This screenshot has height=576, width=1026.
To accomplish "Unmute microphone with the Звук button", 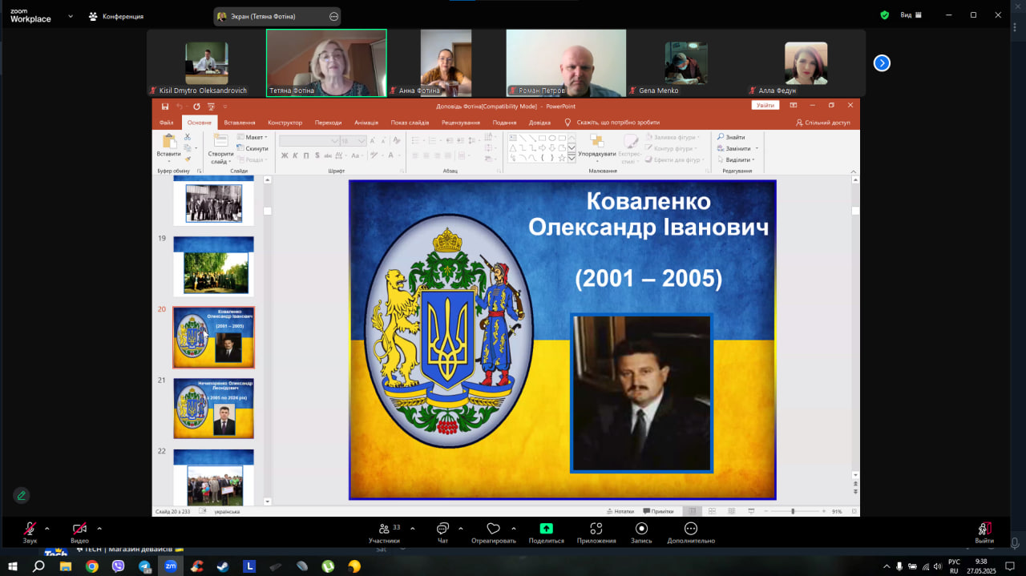I will coord(30,529).
